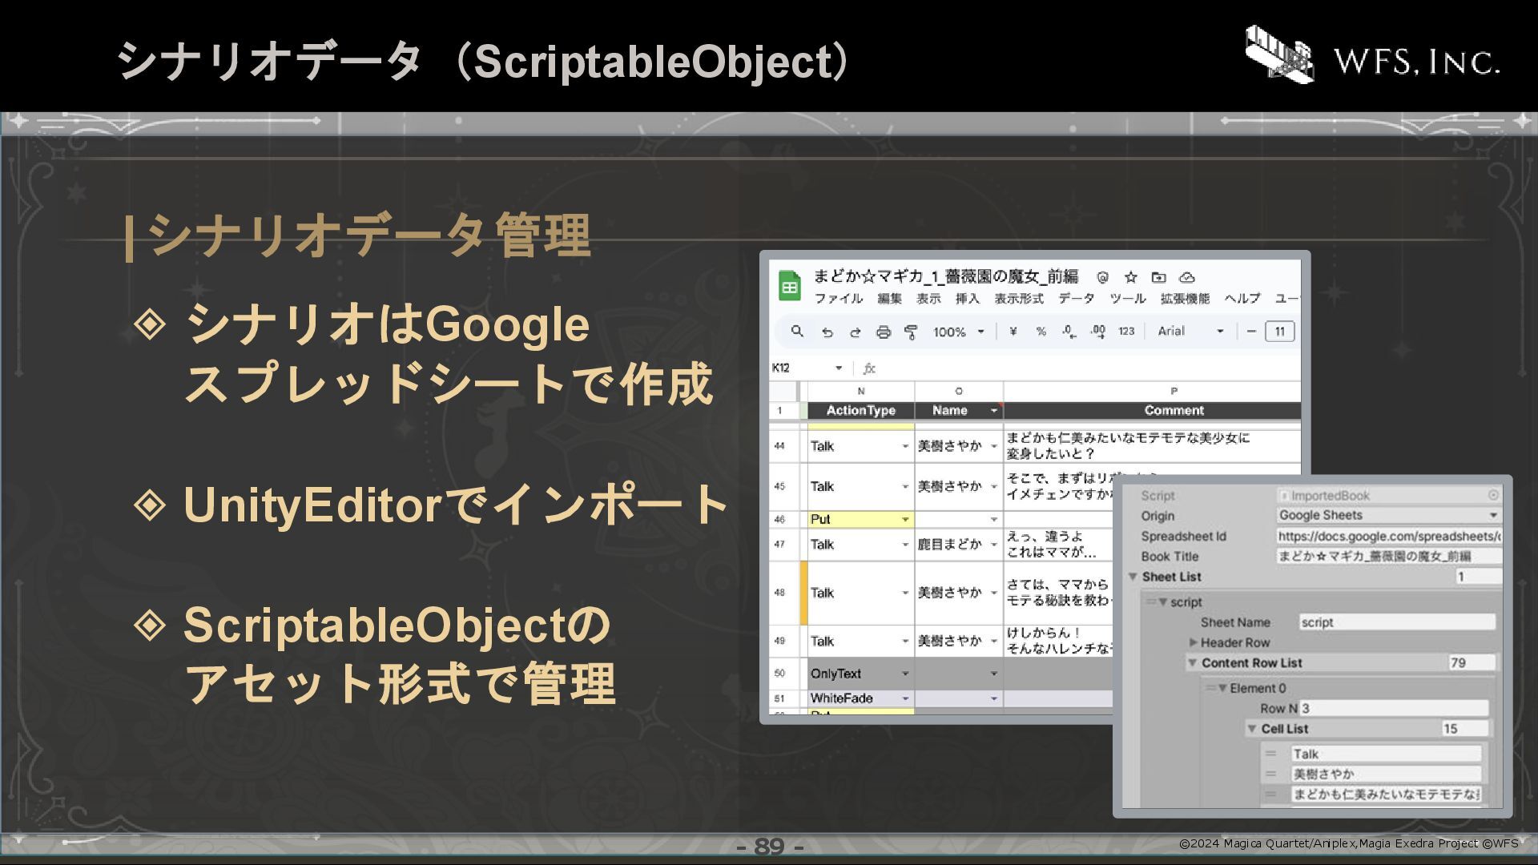Open the 編集 menu
Screen dimensions: 1538x865
pos(889,299)
